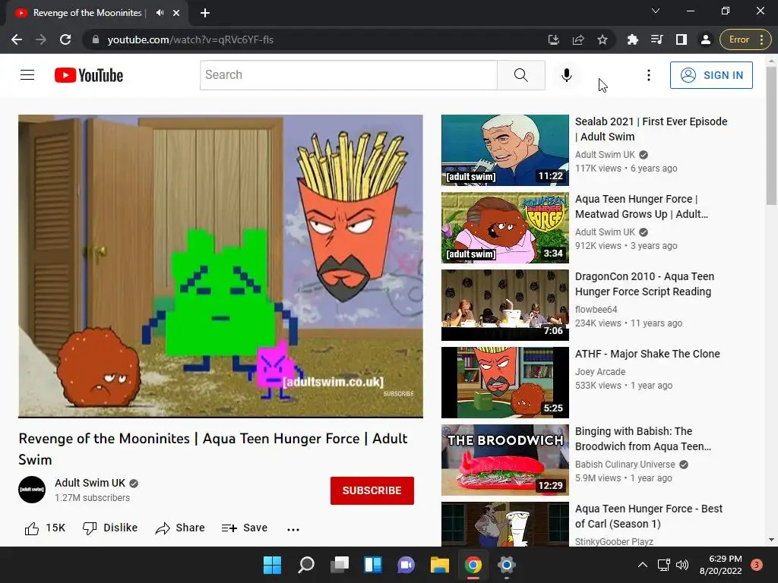
Task: Open a new browser tab
Action: pyautogui.click(x=205, y=13)
